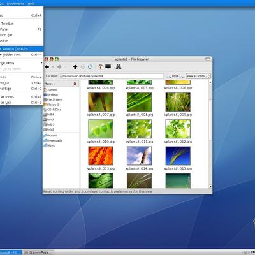Screen dimensions: 255x255
Task: Toggle Main Toolbar in the View menu
Action: [x=21, y=24]
